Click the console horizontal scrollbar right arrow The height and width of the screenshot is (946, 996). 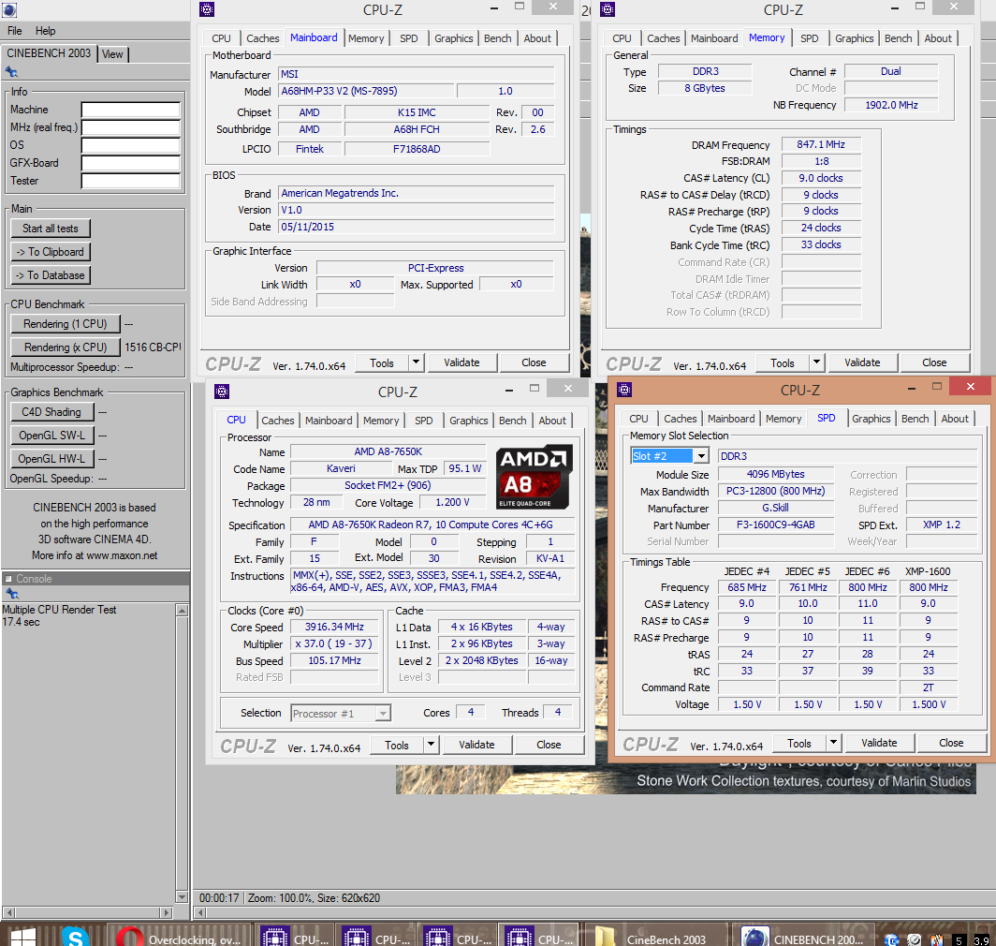[x=167, y=912]
